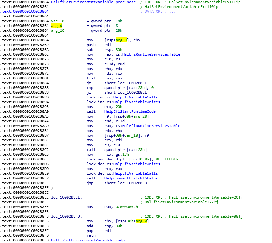Follow the HalpConvertEfiToNtStatus call target
272x243 pixels.
pyautogui.click(x=131, y=178)
